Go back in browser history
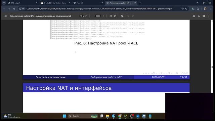 click(x=4, y=9)
